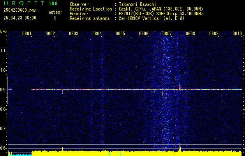245x156 pixels.
Task: Click the tall yellow power peak near 0607.5
Action: 180,147
